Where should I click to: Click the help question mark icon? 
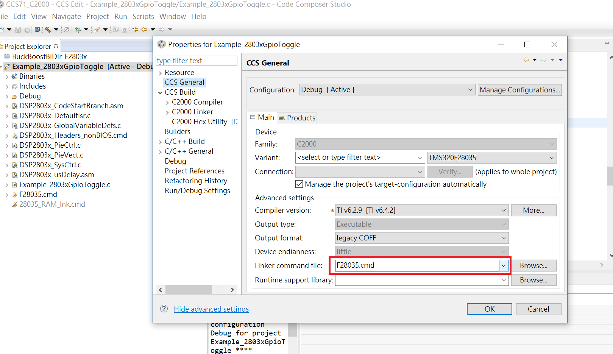pos(164,309)
